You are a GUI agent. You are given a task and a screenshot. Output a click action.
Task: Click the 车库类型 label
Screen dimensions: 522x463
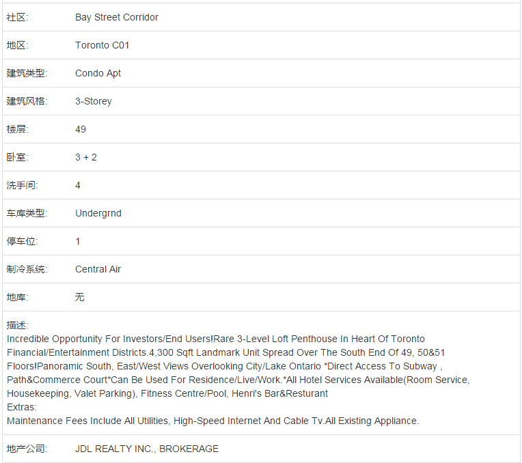[27, 213]
